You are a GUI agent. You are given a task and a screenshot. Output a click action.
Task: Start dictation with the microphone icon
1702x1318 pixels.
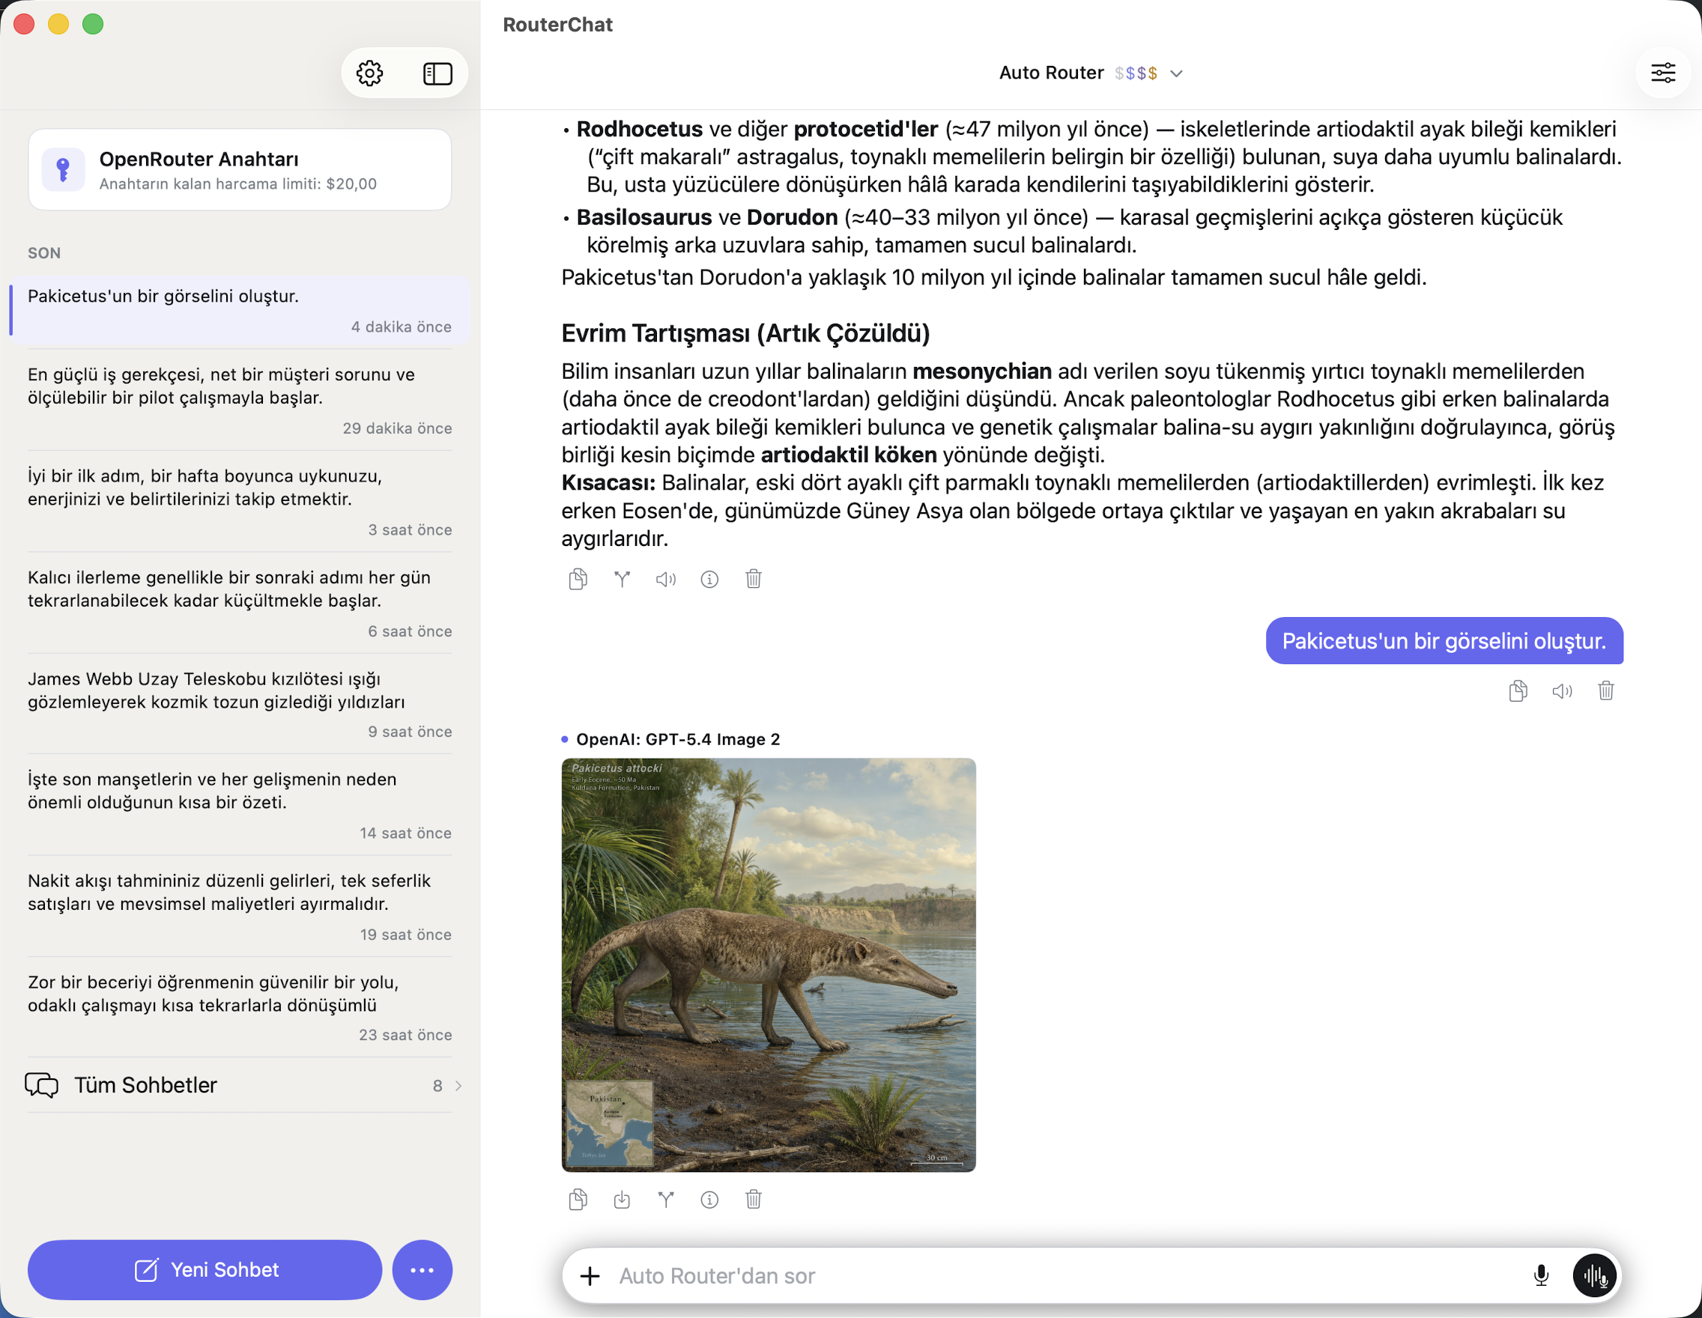[1541, 1276]
